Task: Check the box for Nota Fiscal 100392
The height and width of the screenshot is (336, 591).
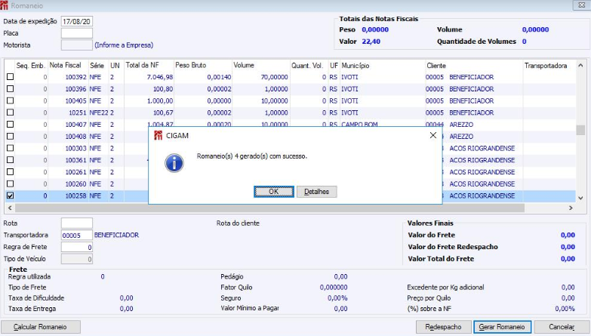Action: click(x=10, y=77)
